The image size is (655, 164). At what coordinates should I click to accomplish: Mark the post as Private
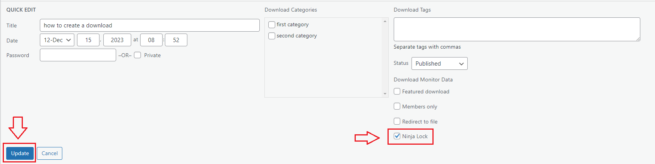coord(137,55)
